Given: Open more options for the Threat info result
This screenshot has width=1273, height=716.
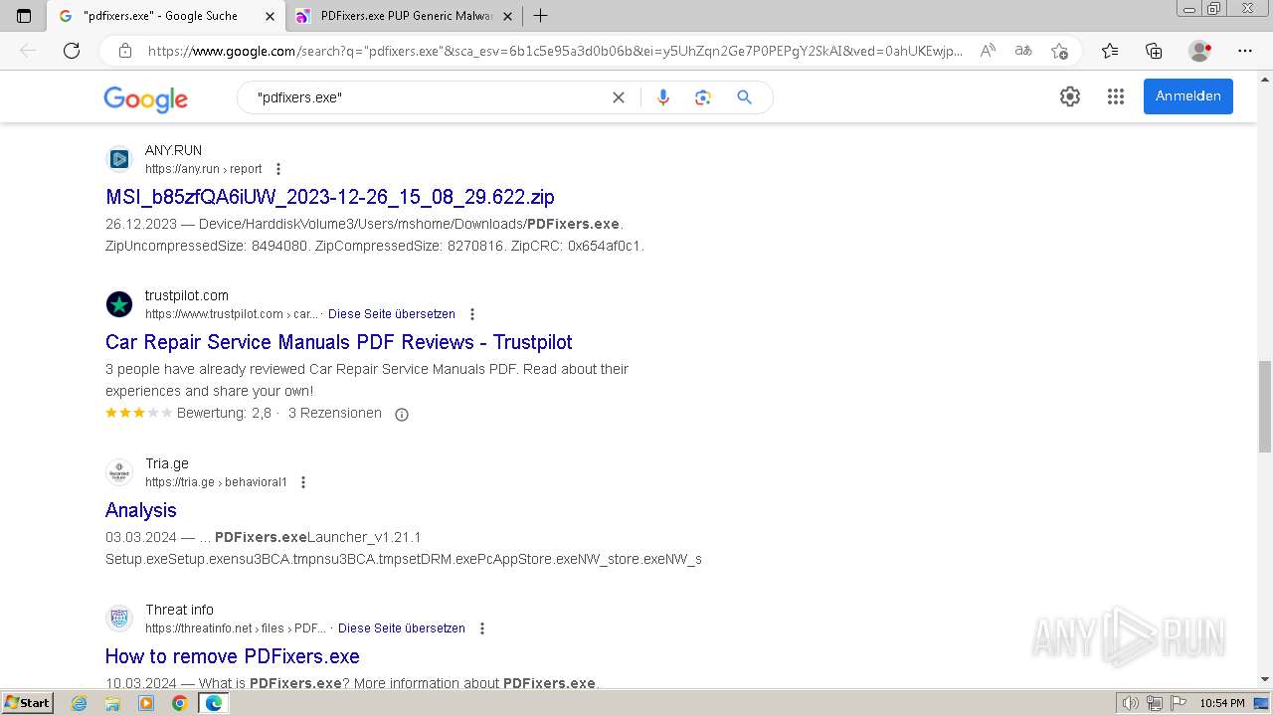Looking at the screenshot, I should [x=482, y=628].
